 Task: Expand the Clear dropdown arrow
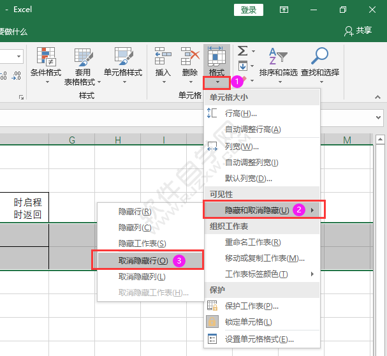point(252,81)
